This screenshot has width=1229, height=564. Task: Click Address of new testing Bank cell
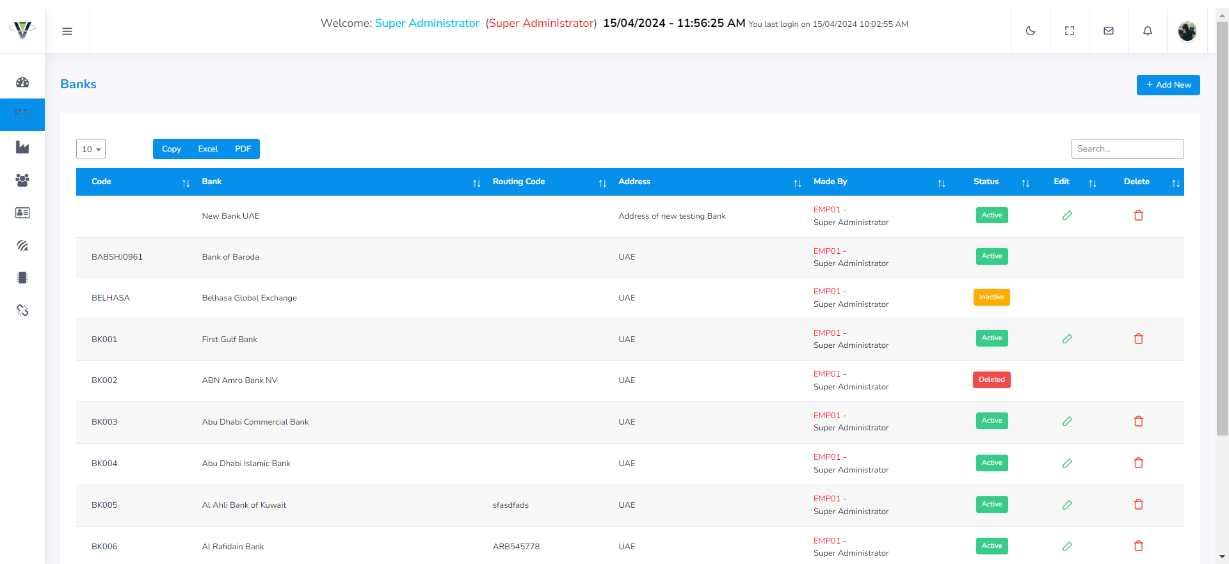click(672, 216)
